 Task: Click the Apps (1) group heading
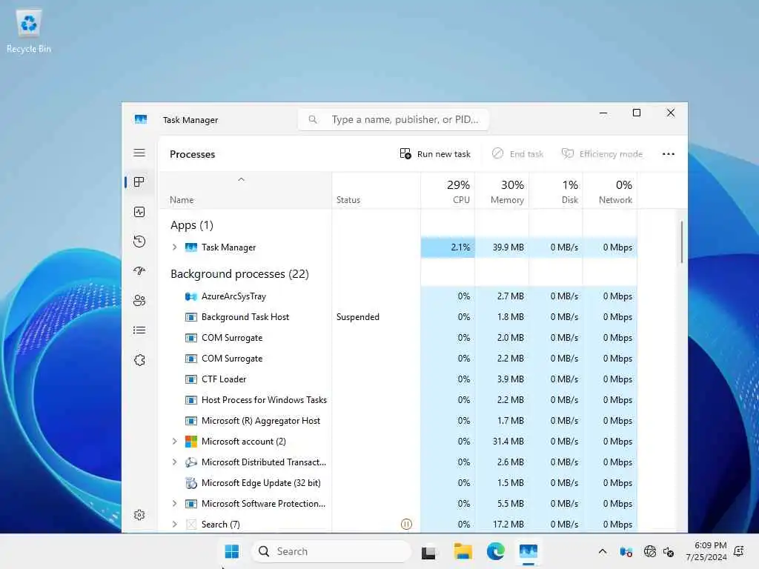[192, 225]
